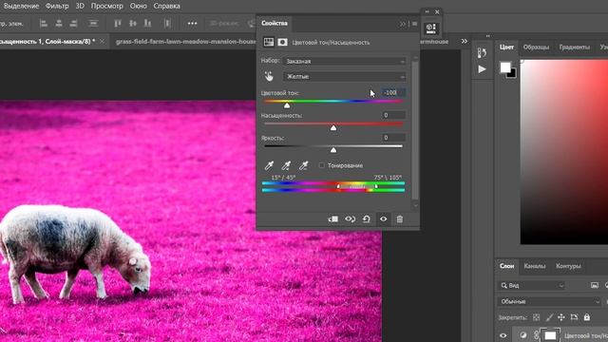This screenshot has width=608, height=342.
Task: Switch to the Градиенты tab
Action: tap(574, 47)
